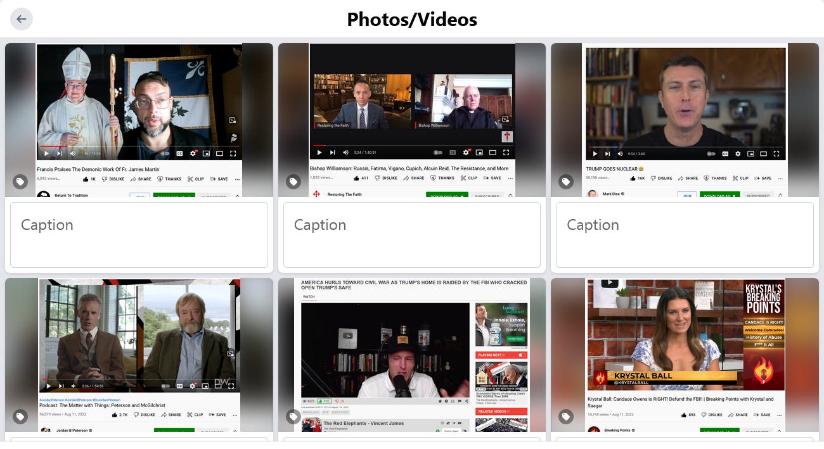824x449 pixels.
Task: Open the Krystal Ball Candace Owens thumbnail
Action: coord(685,355)
